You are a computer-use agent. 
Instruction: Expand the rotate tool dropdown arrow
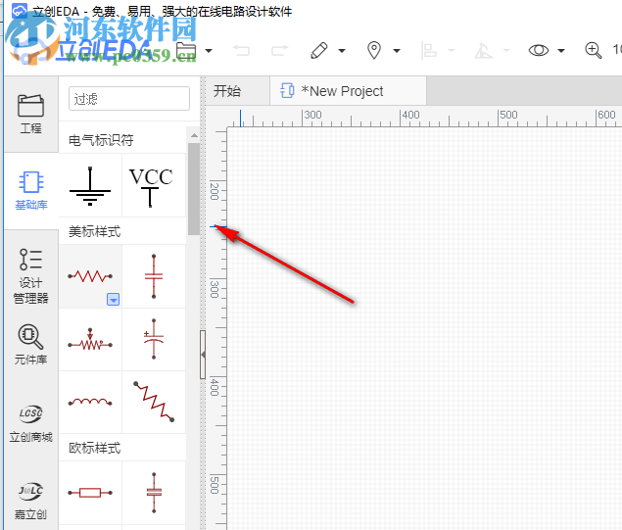click(x=505, y=51)
